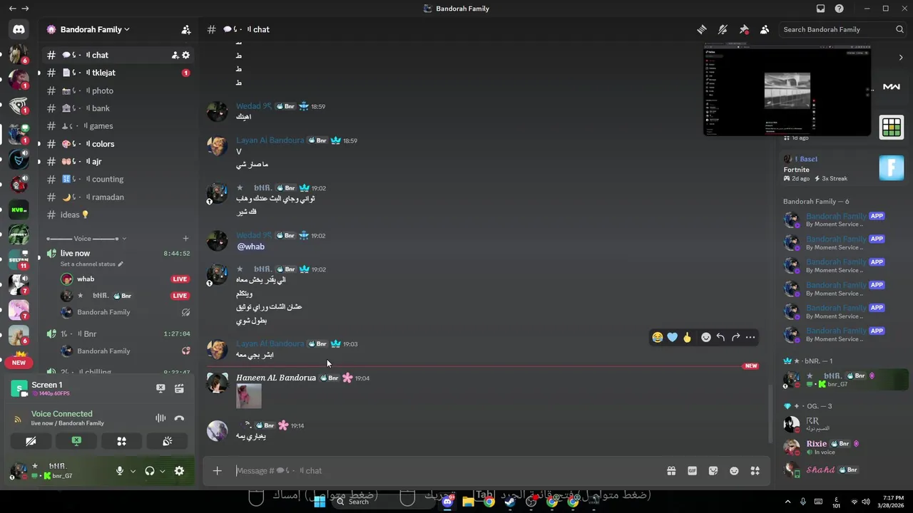Show hidden icons chevron in system tray
The height and width of the screenshot is (513, 913).
click(787, 502)
